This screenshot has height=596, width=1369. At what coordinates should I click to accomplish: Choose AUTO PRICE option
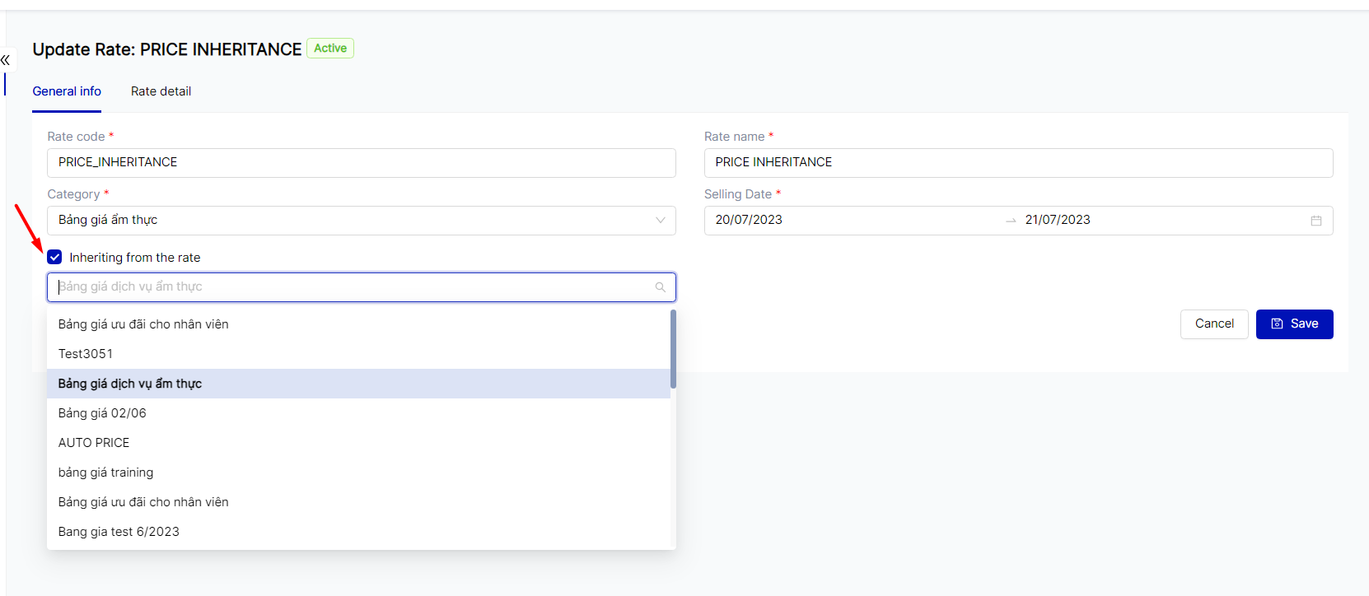tap(94, 443)
